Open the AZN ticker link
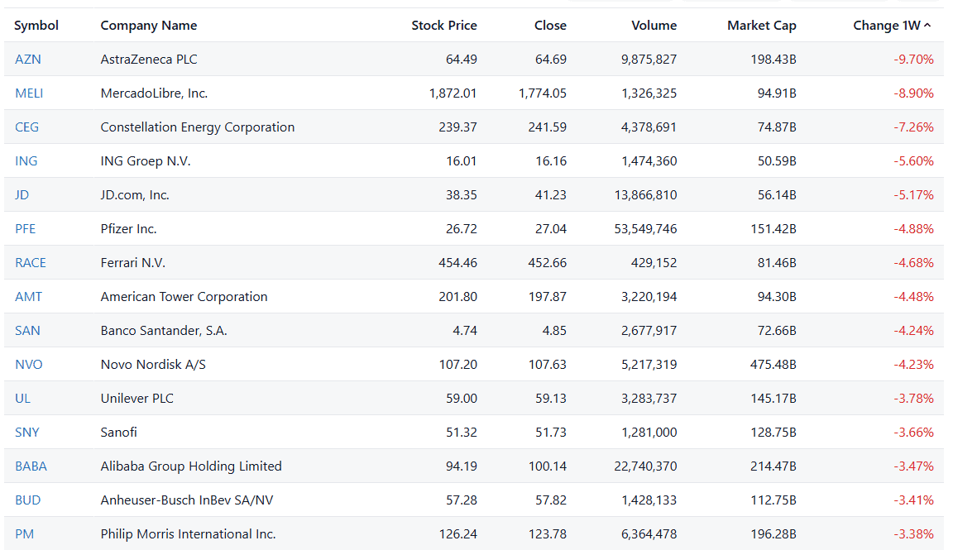This screenshot has width=953, height=550. click(x=28, y=60)
